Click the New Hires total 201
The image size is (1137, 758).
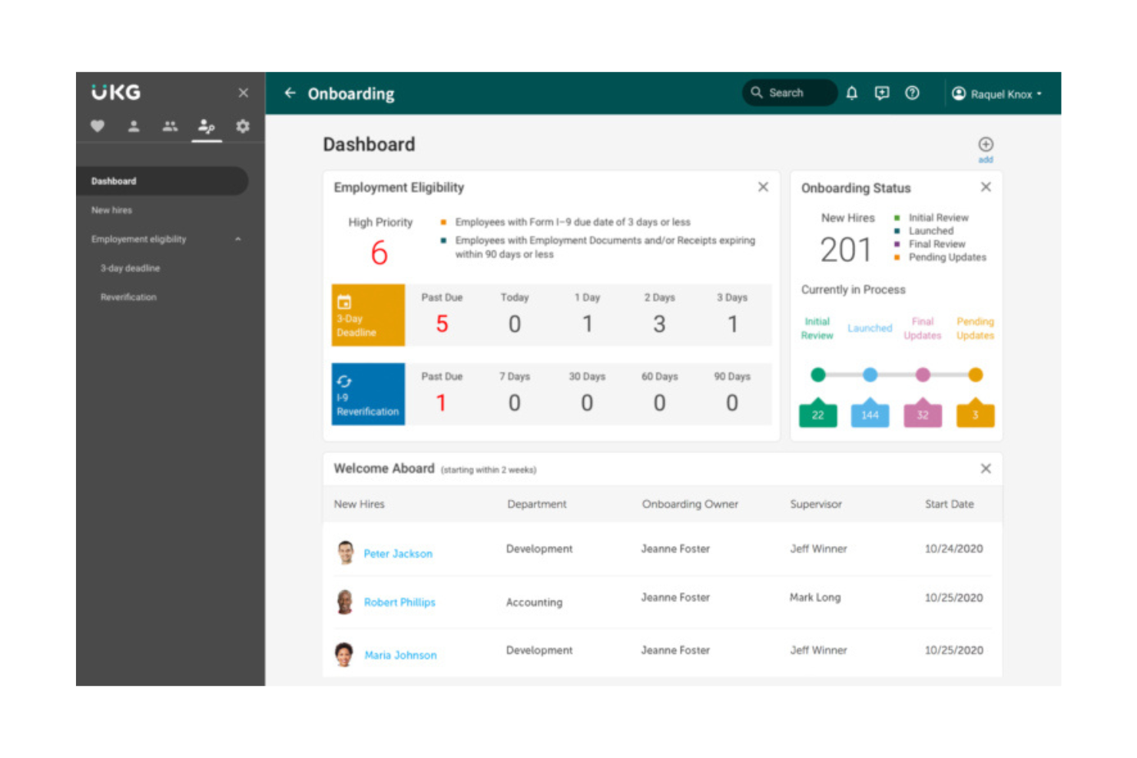pos(846,250)
